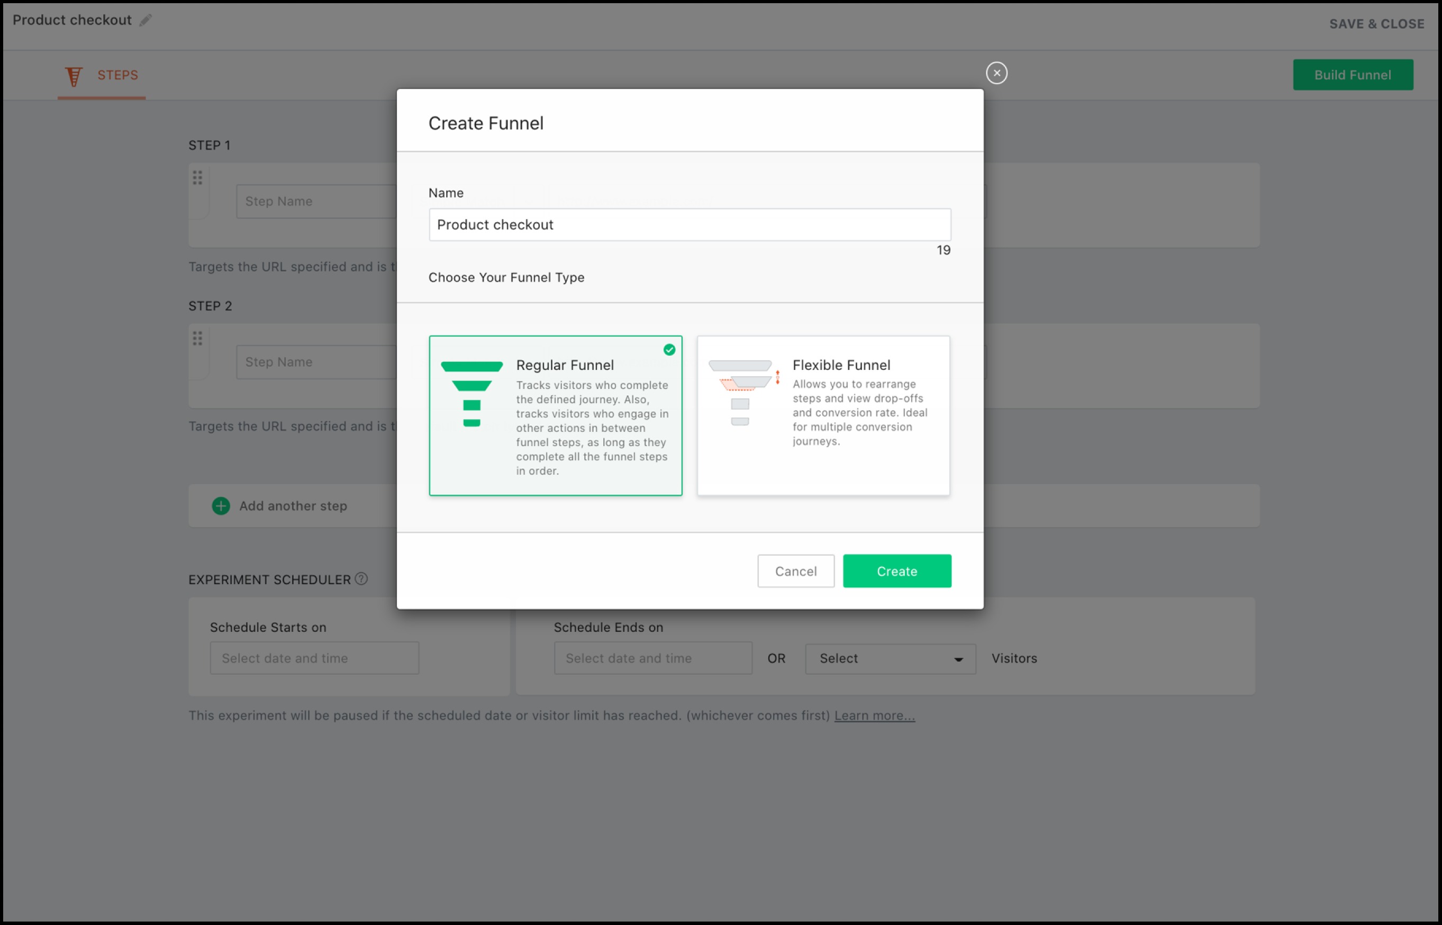
Task: Click the pencil icon beside Product checkout title
Action: (x=146, y=21)
